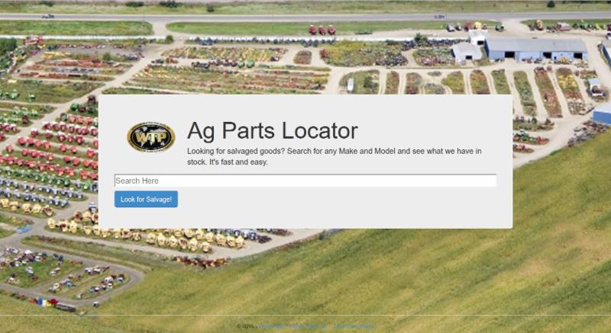Click the three red machines near the road

[322, 30]
